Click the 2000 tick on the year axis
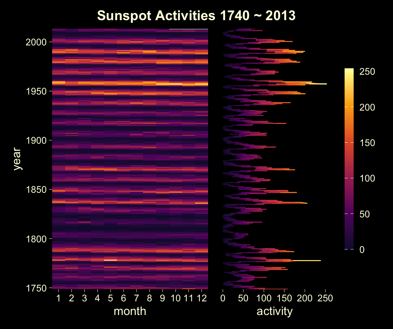Viewport: 393px width, 329px height. (x=36, y=42)
